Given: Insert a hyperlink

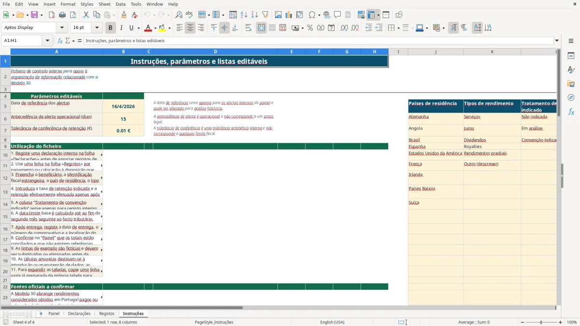Looking at the screenshot, I should pos(327,15).
